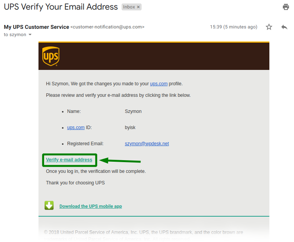Click 'to szymon' recipient text
The height and width of the screenshot is (242, 294).
click(15, 35)
